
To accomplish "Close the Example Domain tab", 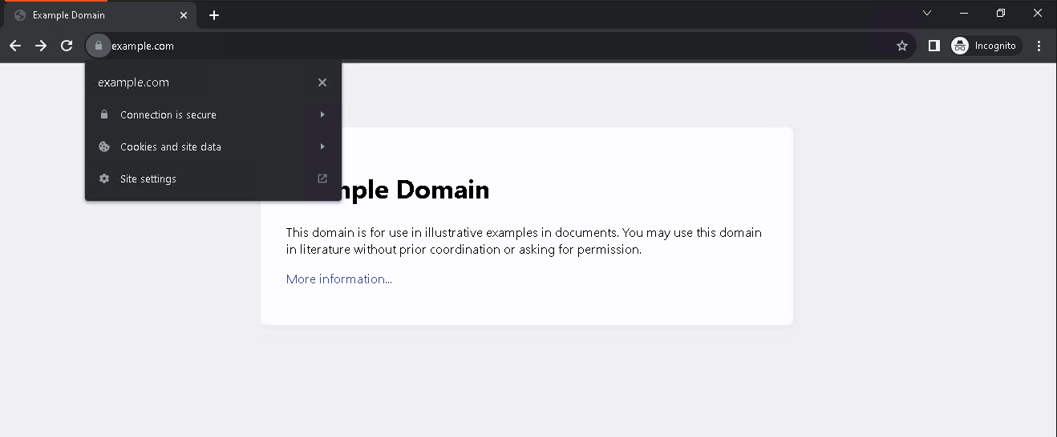I will pyautogui.click(x=184, y=15).
